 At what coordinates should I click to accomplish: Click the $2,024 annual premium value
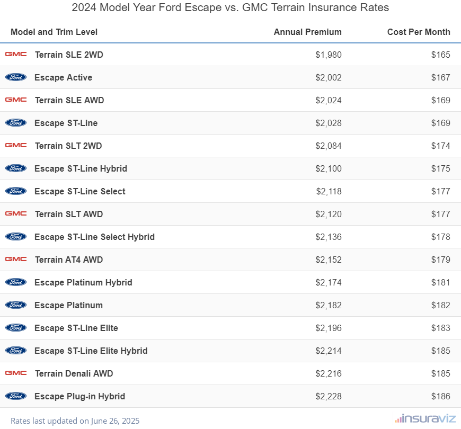click(x=329, y=100)
